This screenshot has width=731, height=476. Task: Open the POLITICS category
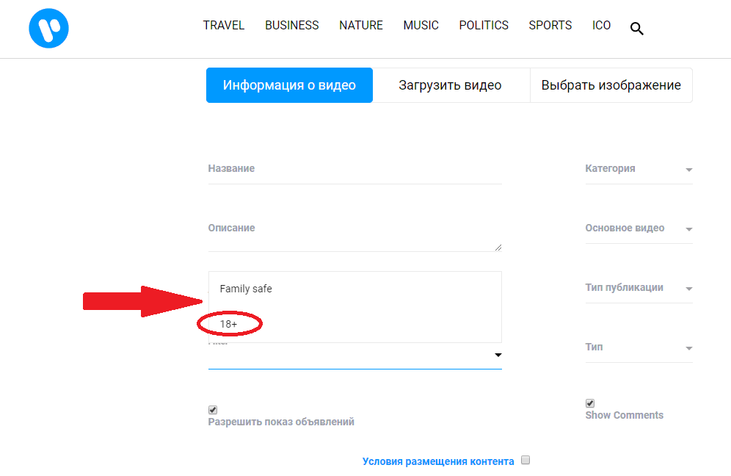click(x=484, y=25)
